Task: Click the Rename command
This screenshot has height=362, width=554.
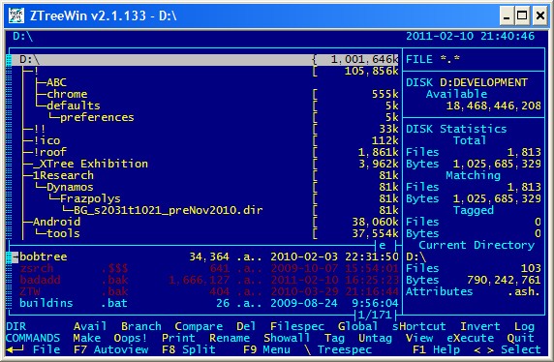Action: coord(230,338)
